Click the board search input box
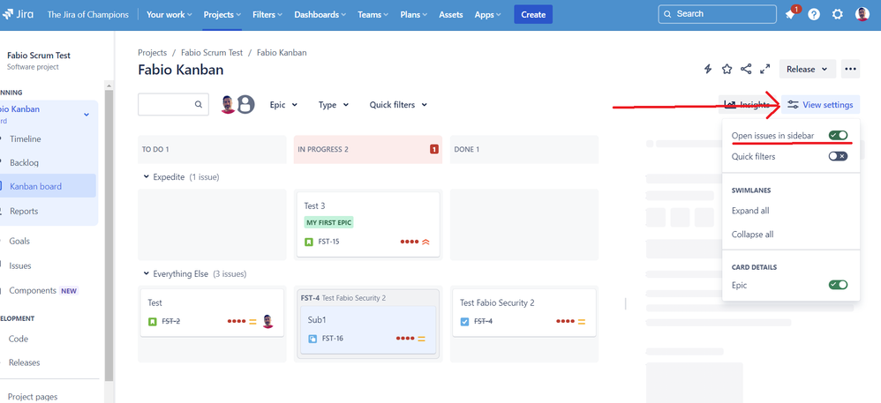881x403 pixels. (x=173, y=104)
